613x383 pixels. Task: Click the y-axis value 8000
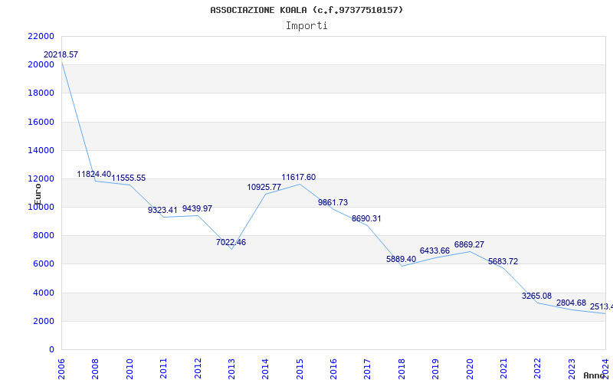coord(44,236)
